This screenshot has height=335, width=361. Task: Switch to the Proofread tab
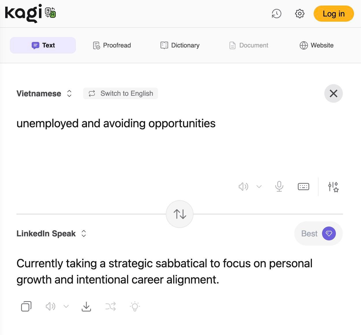coord(112,45)
